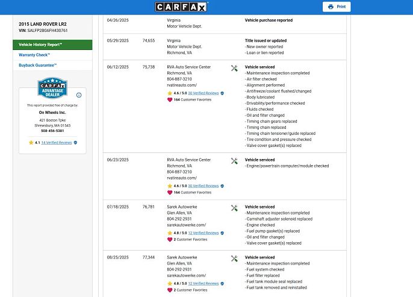
Task: Click star icon beside 4.8 / 5.0 in 07/18/2025 entry
Action: pos(170,233)
